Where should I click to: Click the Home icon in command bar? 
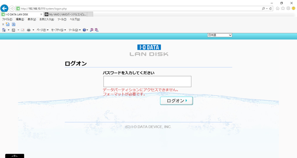[x=4, y=30]
